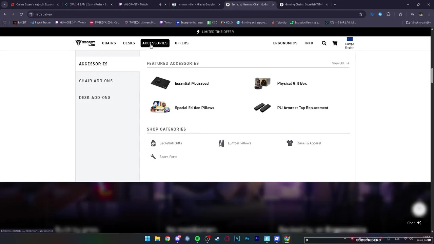Click the page vertical scrollbar

tap(432, 75)
